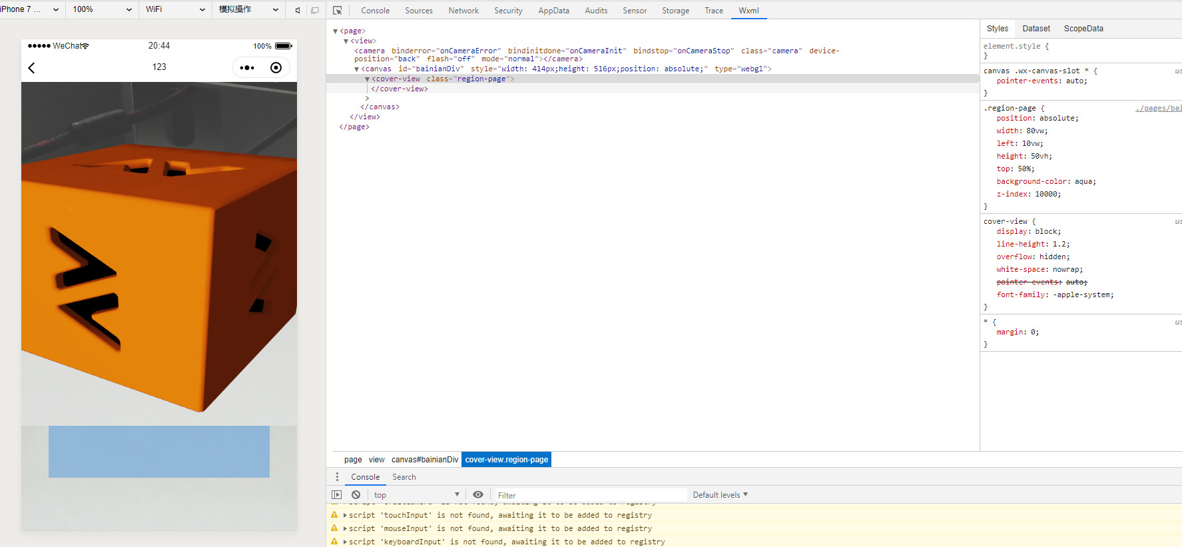Click the z-index: 10000 property
This screenshot has height=547, width=1182.
pyautogui.click(x=1028, y=194)
